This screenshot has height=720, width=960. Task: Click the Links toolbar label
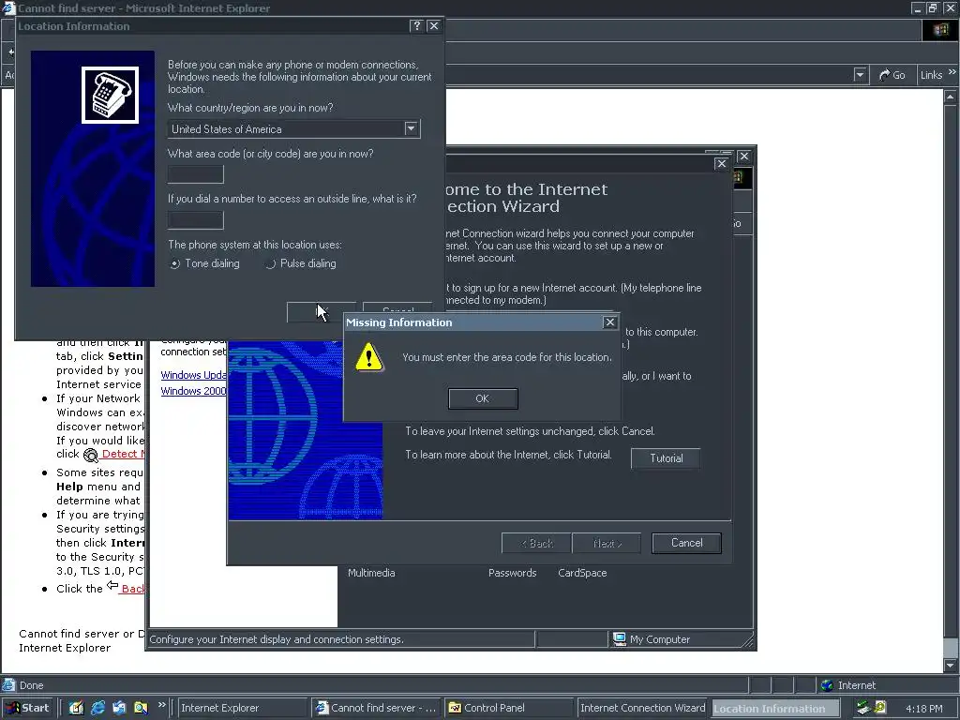pyautogui.click(x=931, y=75)
